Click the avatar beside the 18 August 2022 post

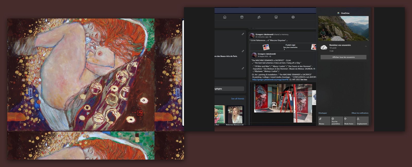click(254, 55)
